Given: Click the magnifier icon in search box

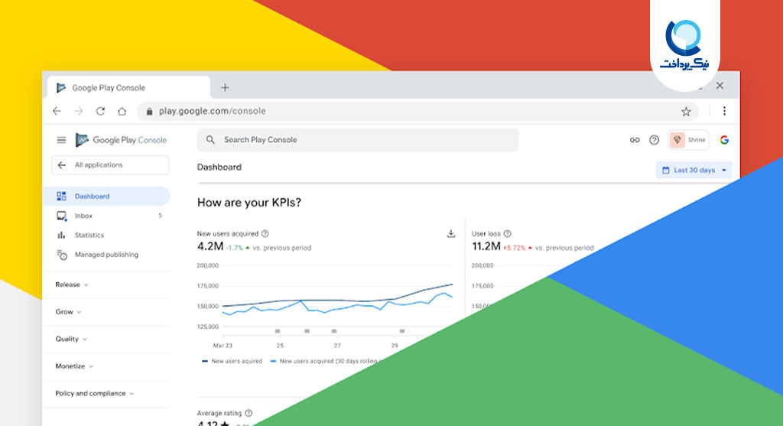Looking at the screenshot, I should 210,140.
